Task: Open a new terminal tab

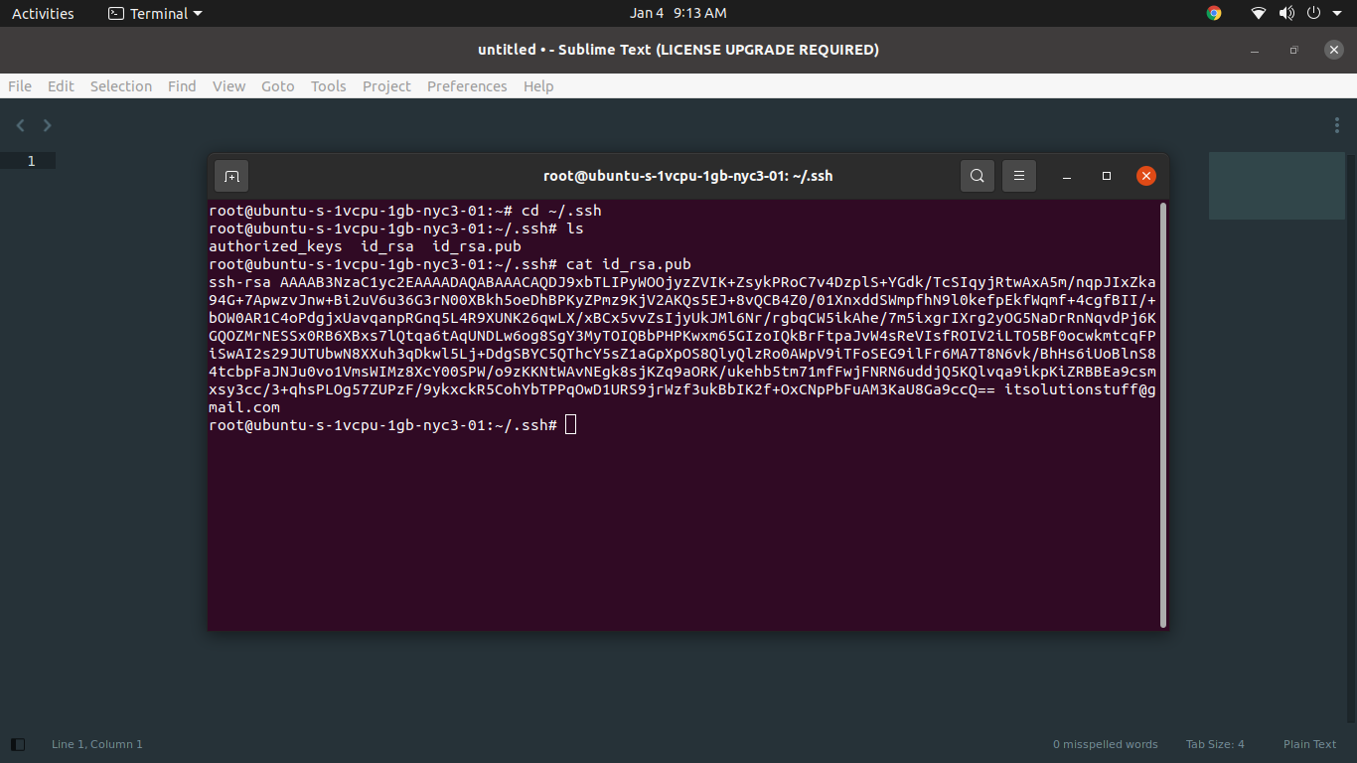Action: 230,176
